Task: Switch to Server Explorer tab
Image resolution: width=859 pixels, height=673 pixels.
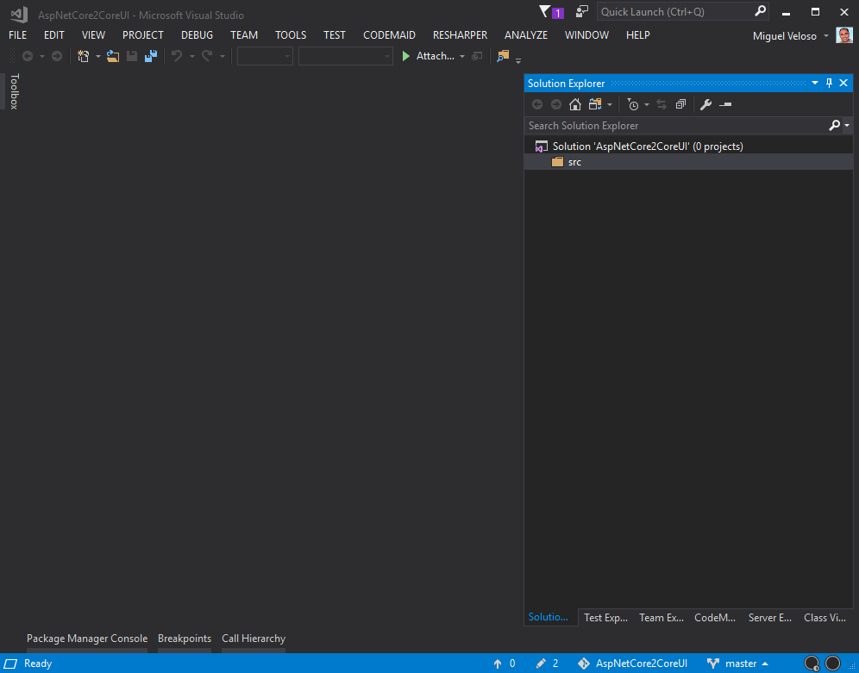Action: tap(769, 618)
